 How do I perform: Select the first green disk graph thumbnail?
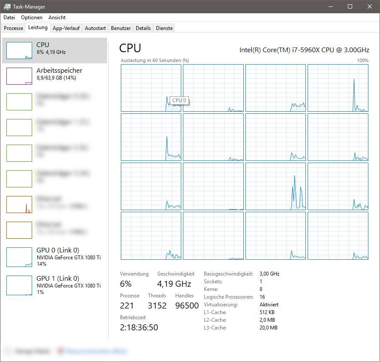tap(19, 102)
